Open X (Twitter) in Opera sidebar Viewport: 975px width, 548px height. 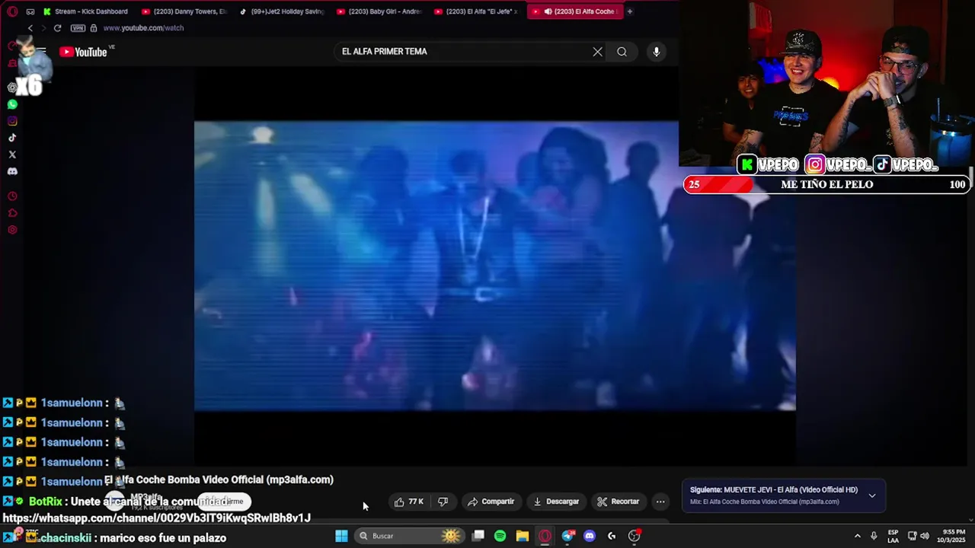click(12, 155)
